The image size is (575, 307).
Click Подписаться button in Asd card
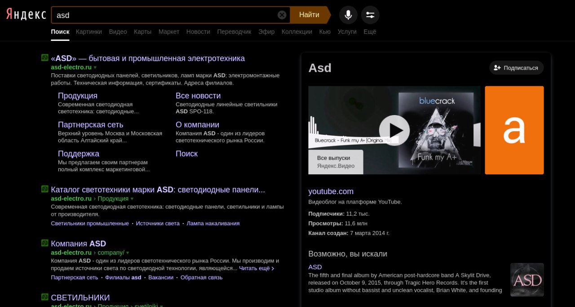pos(517,68)
